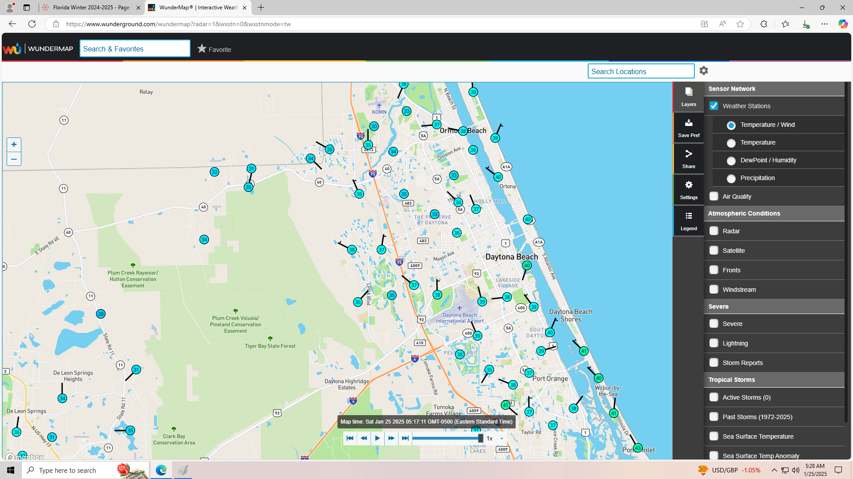Toggle the Windstream layer
Screen dimensions: 853x479
tap(714, 289)
